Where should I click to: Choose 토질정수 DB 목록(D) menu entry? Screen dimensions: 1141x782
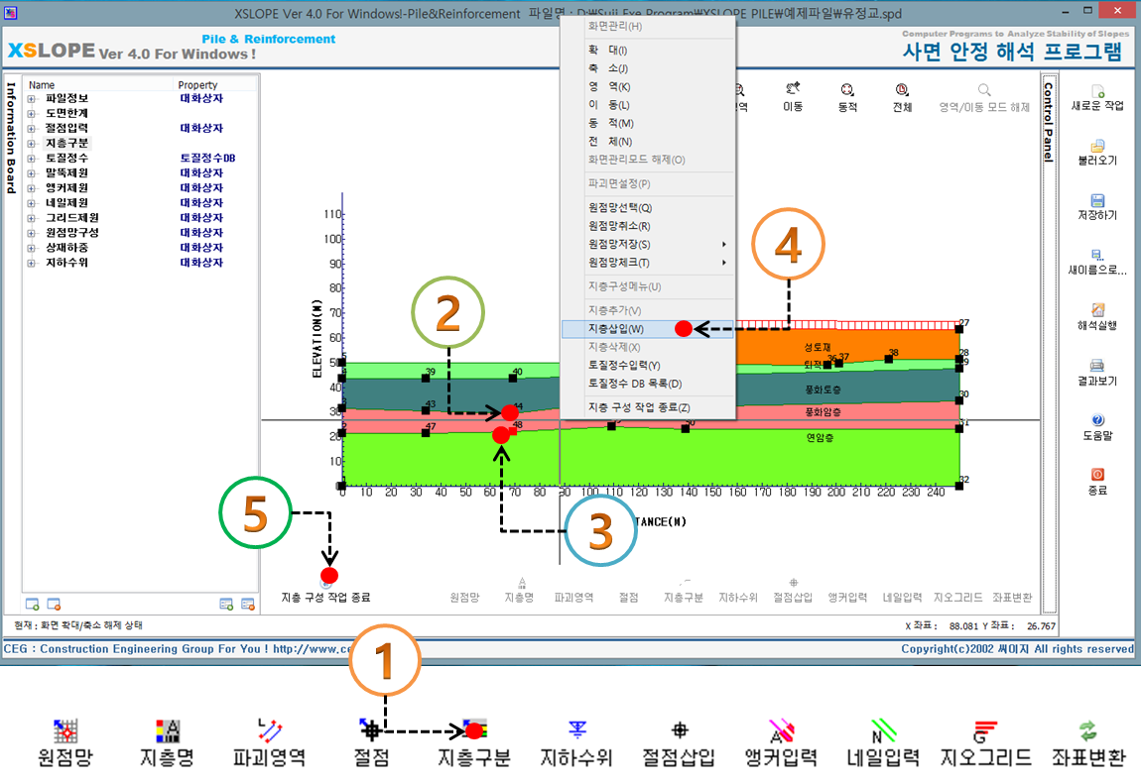point(648,384)
